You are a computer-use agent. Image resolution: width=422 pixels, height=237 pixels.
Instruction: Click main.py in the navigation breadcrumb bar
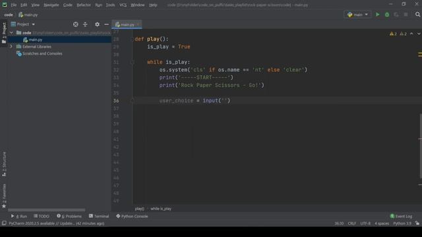28,14
